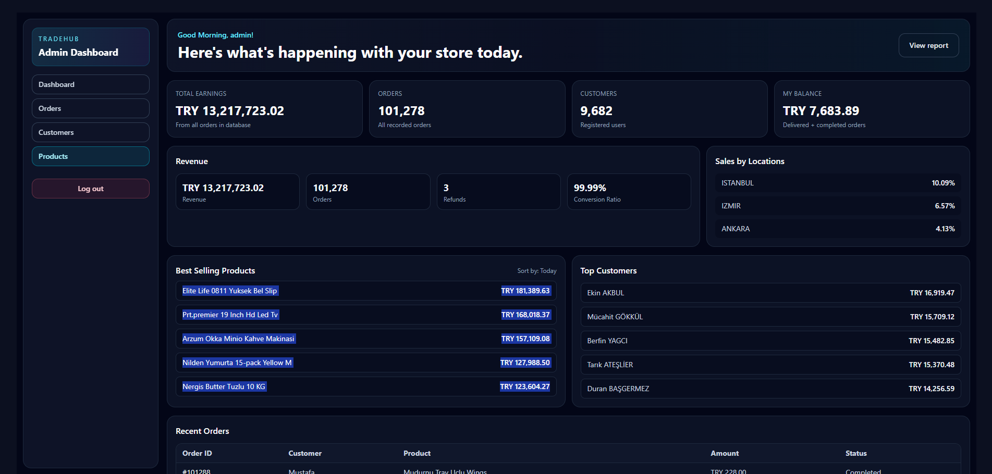The width and height of the screenshot is (992, 474).
Task: Click My Balance TRY 7,683.89
Action: [821, 111]
